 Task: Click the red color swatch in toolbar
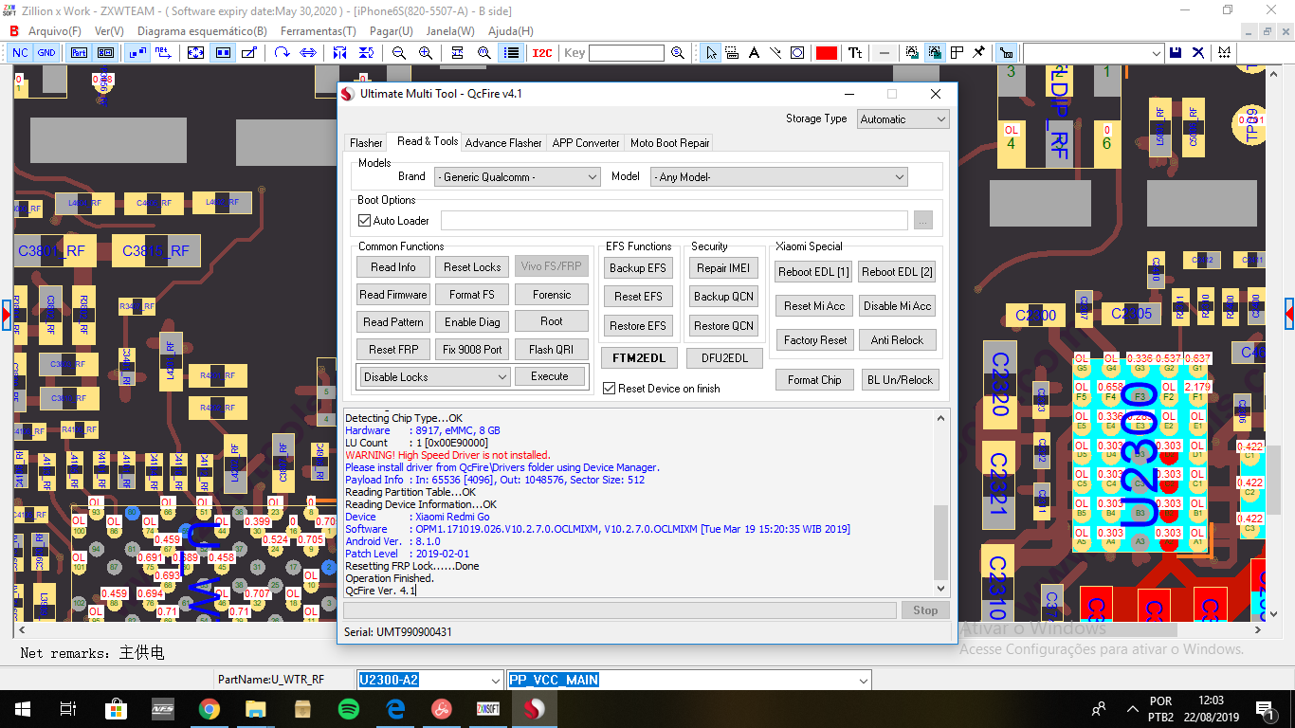coord(826,53)
